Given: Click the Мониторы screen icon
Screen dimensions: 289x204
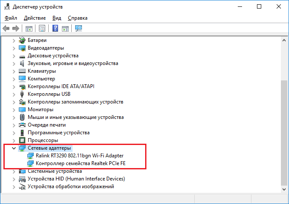Looking at the screenshot, I should (x=22, y=109).
